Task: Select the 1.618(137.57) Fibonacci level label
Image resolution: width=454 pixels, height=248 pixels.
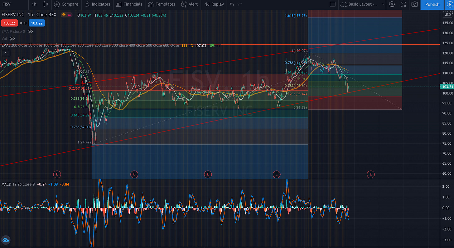Action: (296, 15)
